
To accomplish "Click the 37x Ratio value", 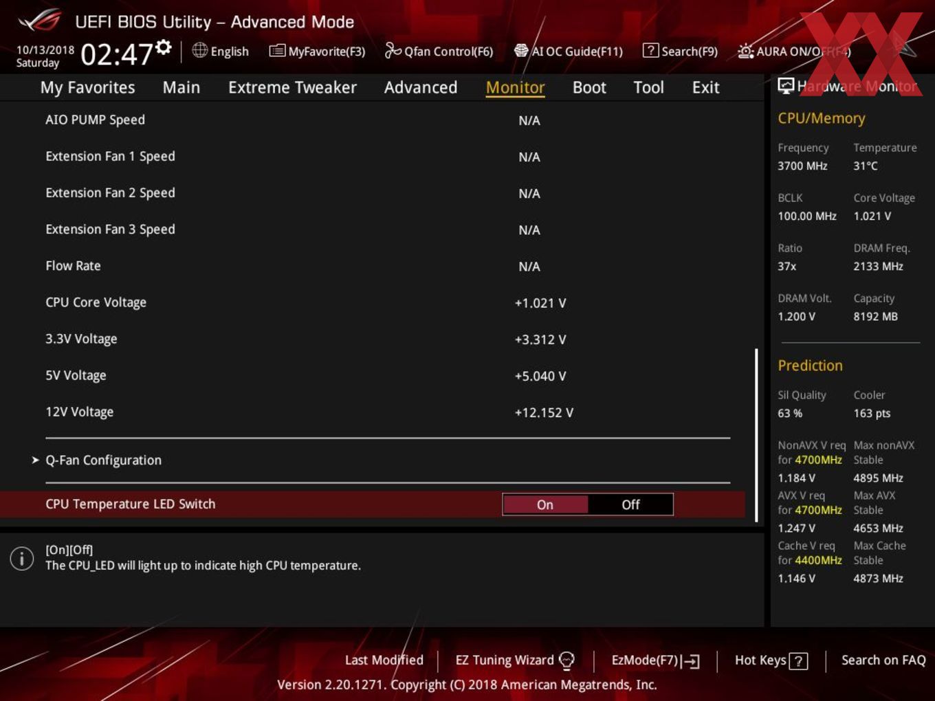I will click(x=786, y=266).
